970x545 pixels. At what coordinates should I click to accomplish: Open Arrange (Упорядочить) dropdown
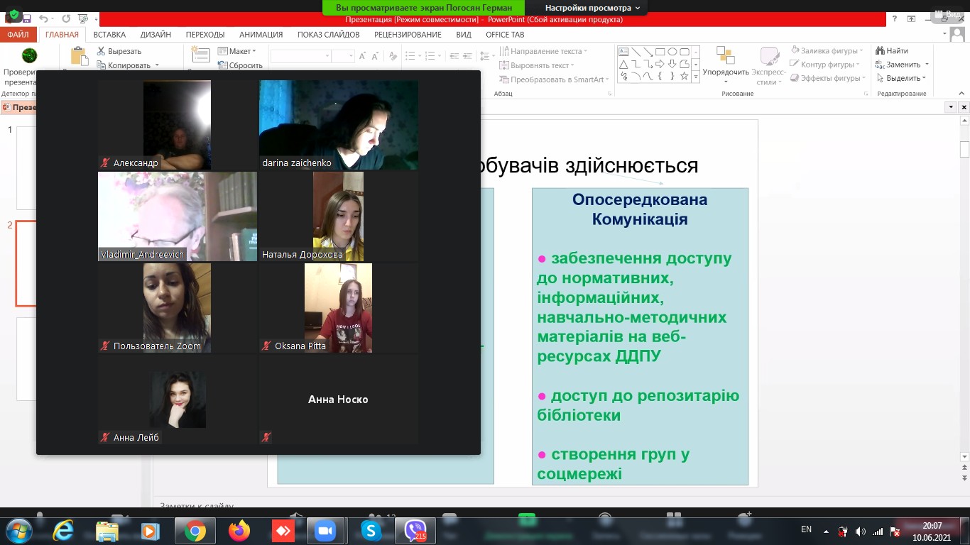click(x=726, y=65)
